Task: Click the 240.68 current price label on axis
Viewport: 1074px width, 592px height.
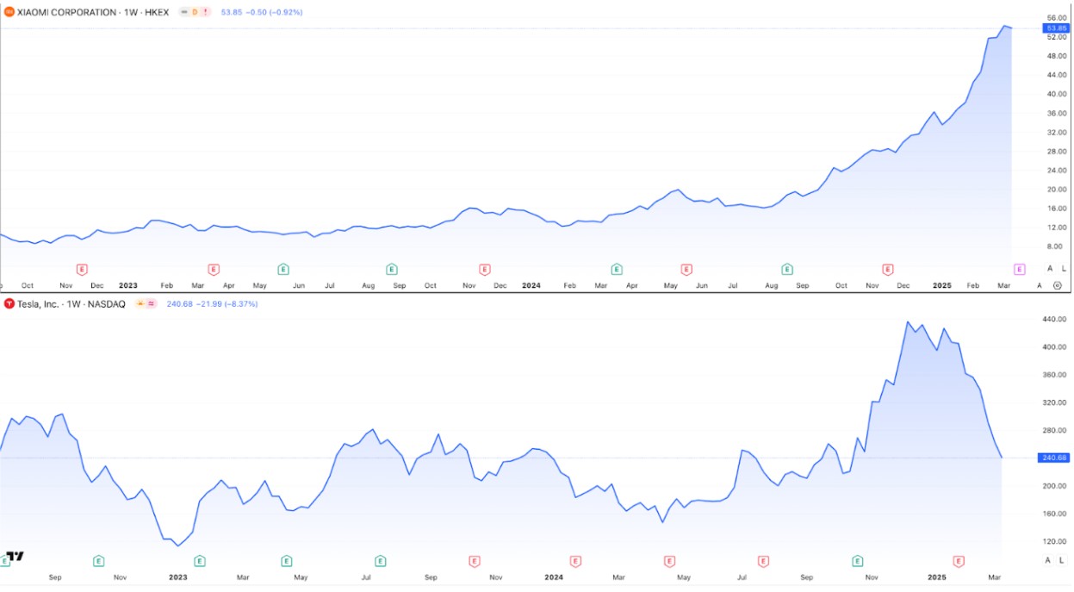Action: click(x=1055, y=458)
